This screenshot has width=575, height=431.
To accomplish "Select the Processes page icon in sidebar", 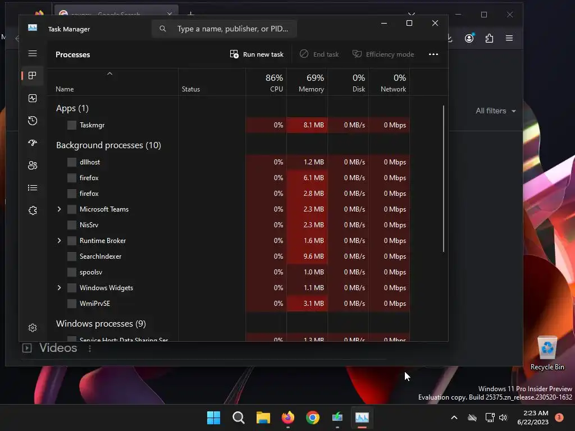I will [33, 76].
